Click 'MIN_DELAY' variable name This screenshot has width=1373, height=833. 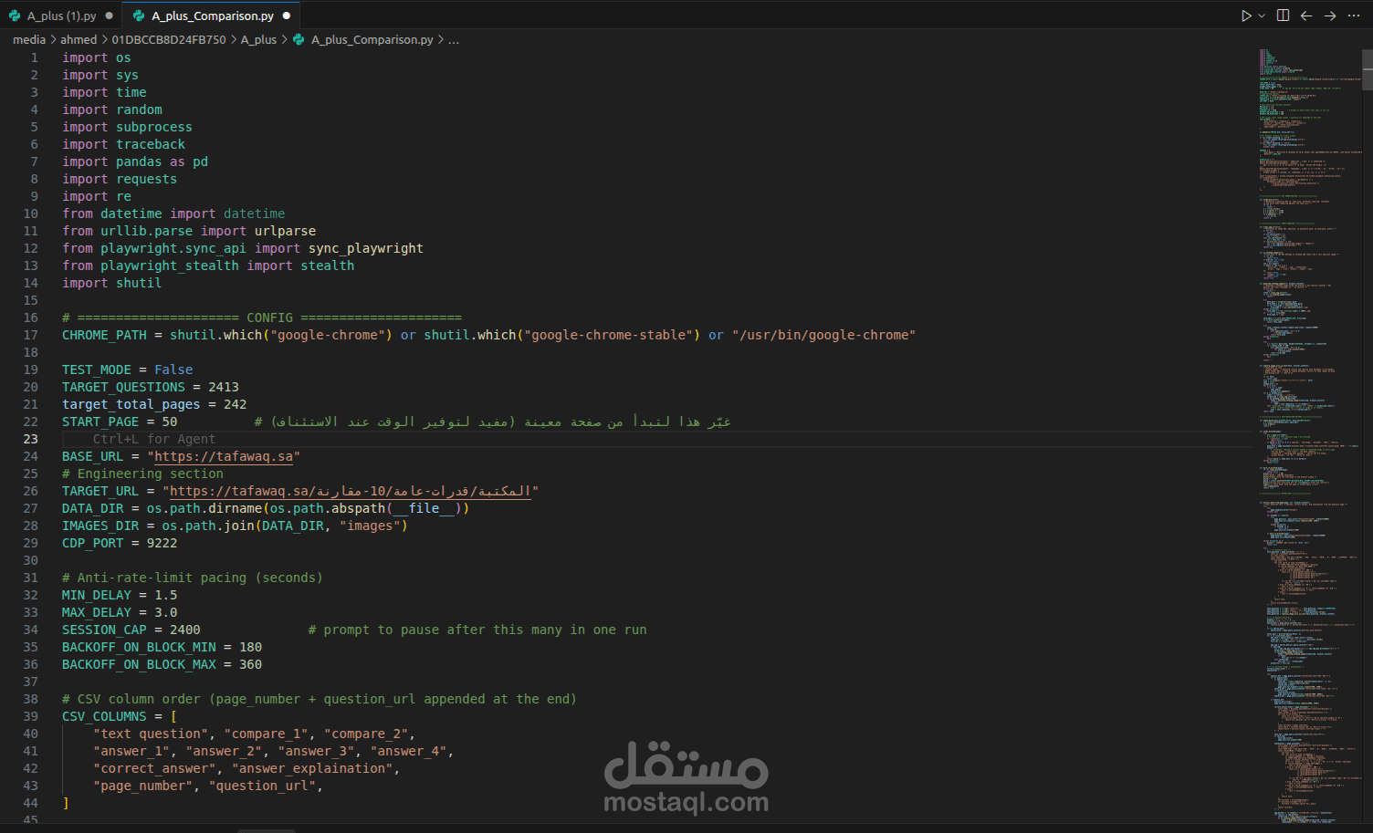97,595
